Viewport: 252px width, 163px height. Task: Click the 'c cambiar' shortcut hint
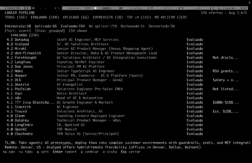click(x=90, y=152)
